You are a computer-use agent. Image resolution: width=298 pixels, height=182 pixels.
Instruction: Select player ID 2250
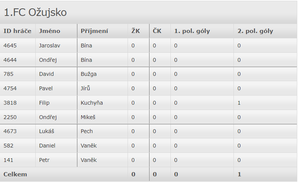tap(10, 117)
